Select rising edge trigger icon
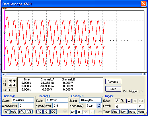 (x=117, y=101)
